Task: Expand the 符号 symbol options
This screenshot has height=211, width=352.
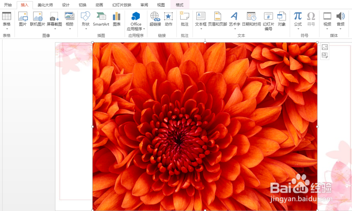Action: coord(311,19)
